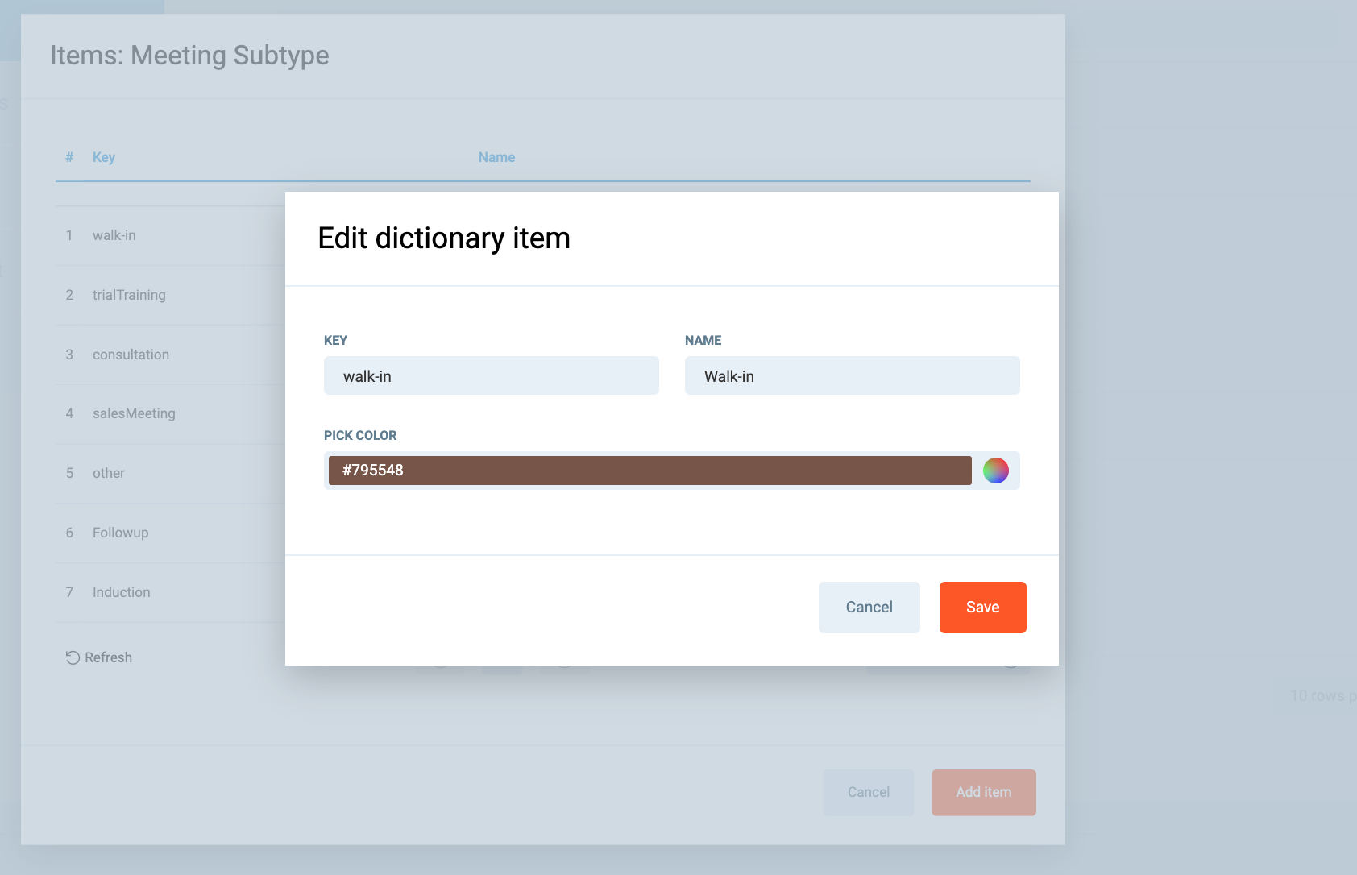Select the trialTraining row
The image size is (1357, 875).
[129, 295]
